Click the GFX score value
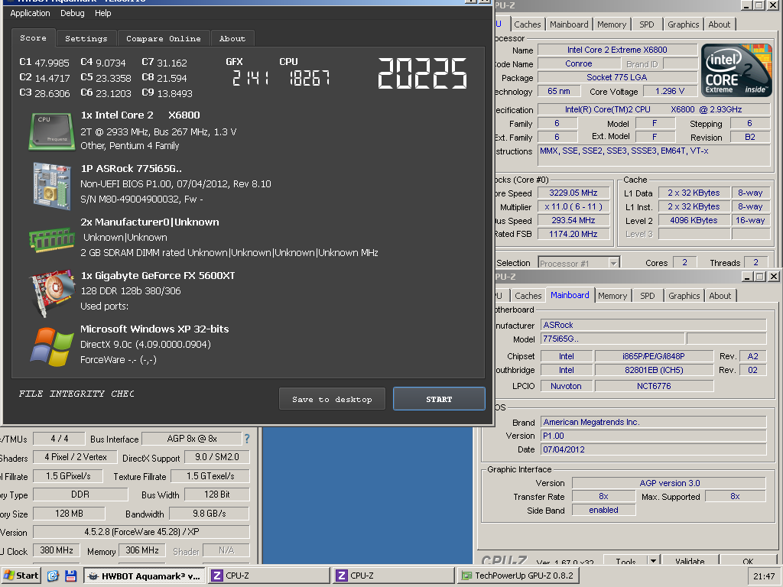This screenshot has height=587, width=783. [x=251, y=78]
